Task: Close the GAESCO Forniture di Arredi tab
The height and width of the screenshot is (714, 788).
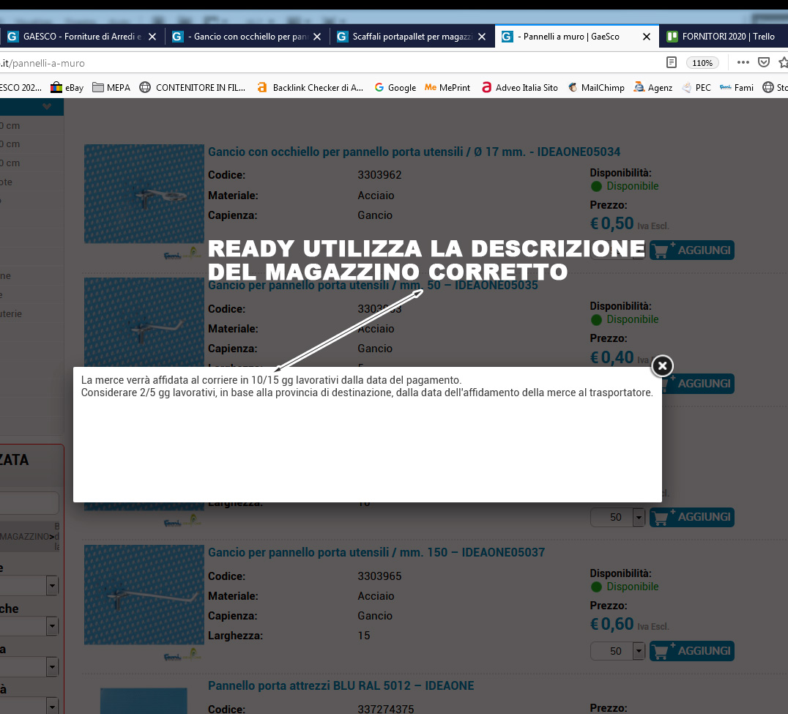Action: point(152,37)
